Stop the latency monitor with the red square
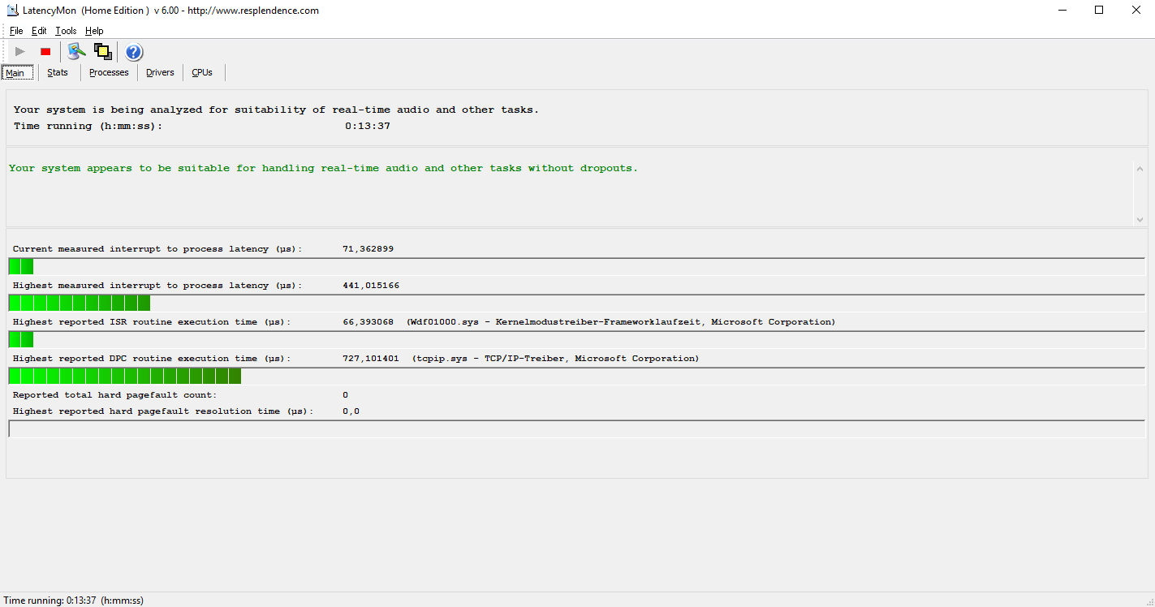The height and width of the screenshot is (607, 1155). point(45,52)
